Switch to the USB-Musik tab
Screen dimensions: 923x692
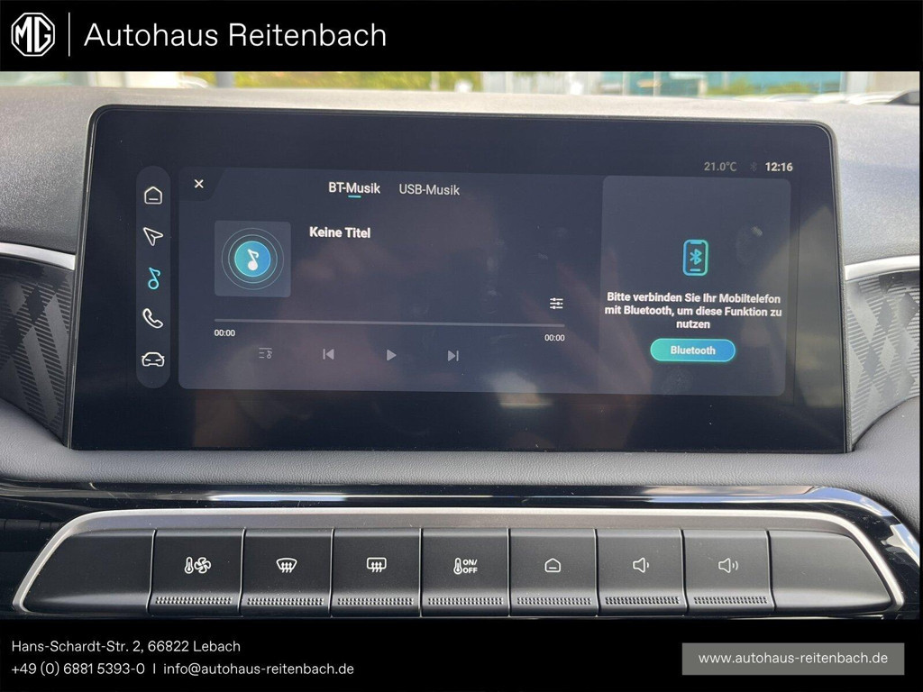click(429, 189)
